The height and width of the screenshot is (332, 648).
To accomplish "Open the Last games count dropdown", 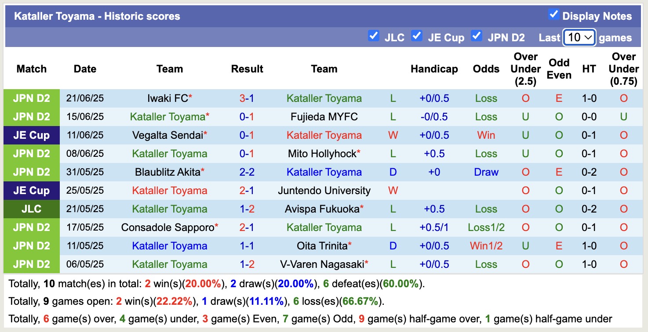I will tap(579, 37).
